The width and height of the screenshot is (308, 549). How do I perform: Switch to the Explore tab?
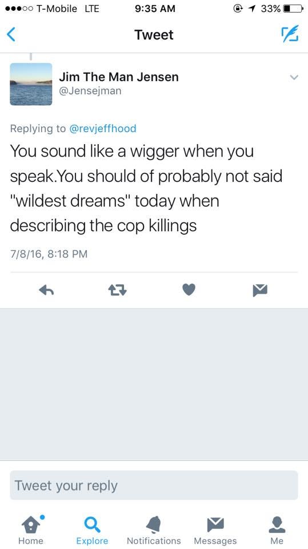92,530
